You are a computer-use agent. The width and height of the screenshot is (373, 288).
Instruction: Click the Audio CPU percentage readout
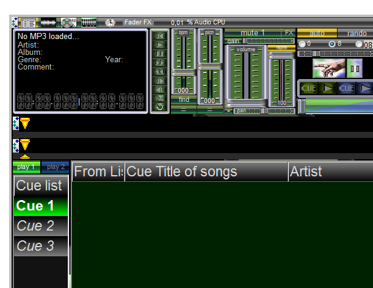point(198,23)
